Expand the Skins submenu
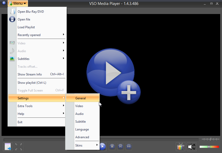This screenshot has width=222, height=153. (x=83, y=145)
